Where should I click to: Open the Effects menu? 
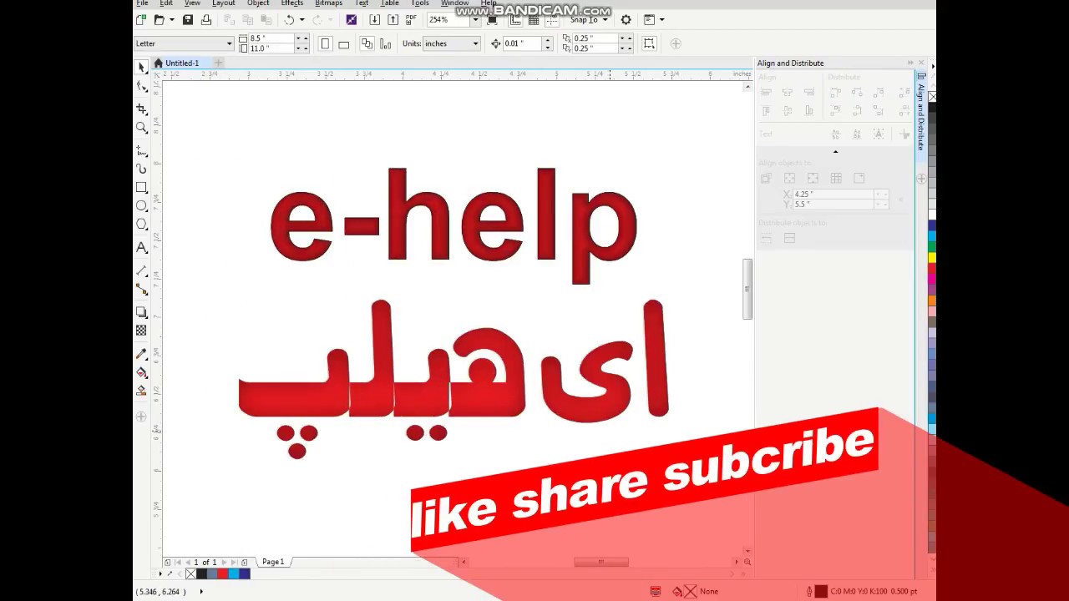(292, 3)
